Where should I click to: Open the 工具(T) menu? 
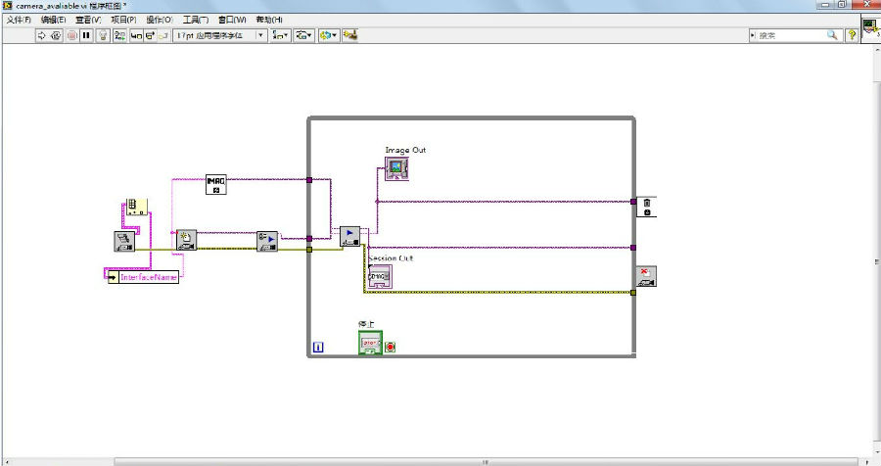pos(196,20)
